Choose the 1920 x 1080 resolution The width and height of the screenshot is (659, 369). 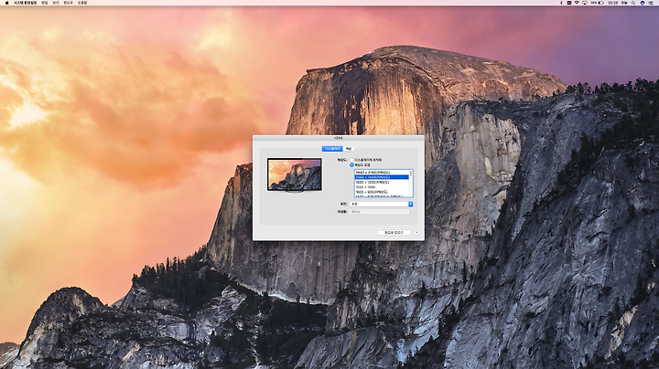point(382,187)
